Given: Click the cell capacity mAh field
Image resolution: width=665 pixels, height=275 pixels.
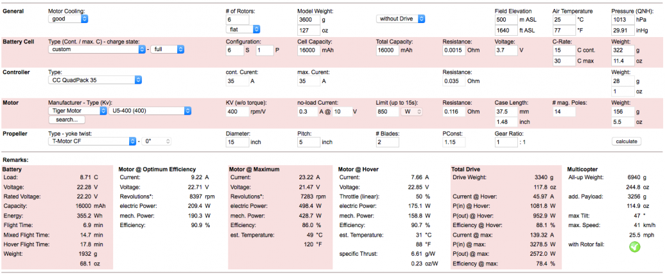Looking at the screenshot, I should 309,50.
